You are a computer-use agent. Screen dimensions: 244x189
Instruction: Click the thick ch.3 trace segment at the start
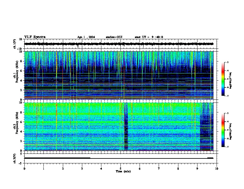57,158
